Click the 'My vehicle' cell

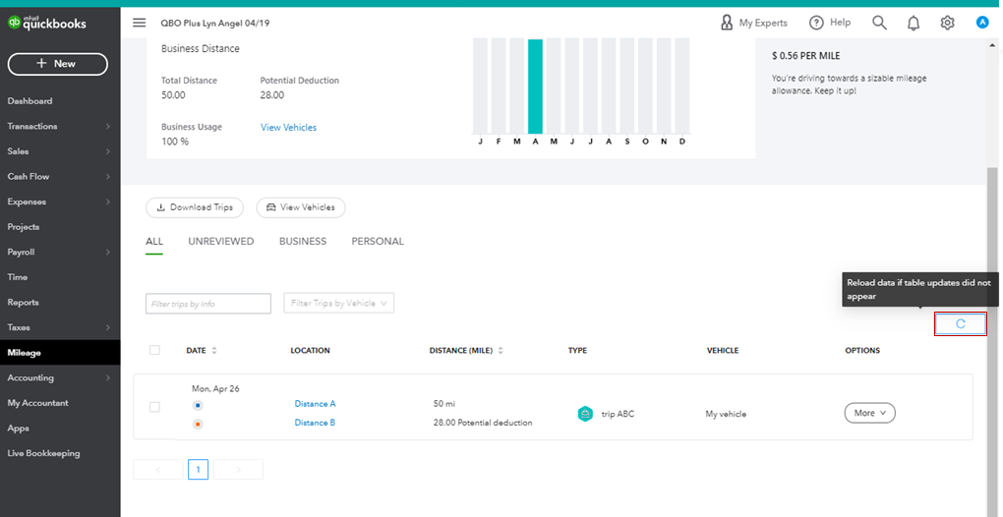pos(726,414)
